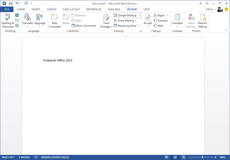The height and width of the screenshot is (160, 230).
Task: Open the Language tool
Action: (40, 21)
